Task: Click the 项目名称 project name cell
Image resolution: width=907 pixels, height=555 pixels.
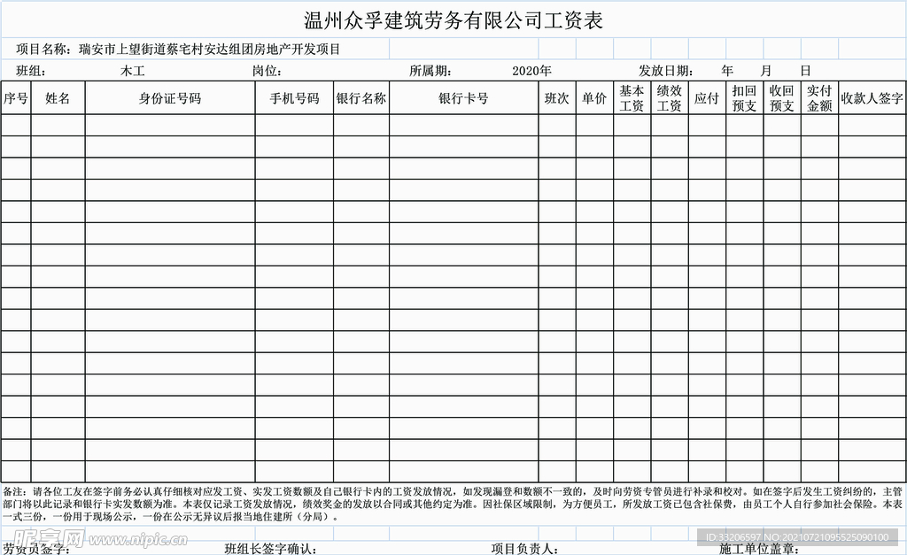Action: coord(178,50)
